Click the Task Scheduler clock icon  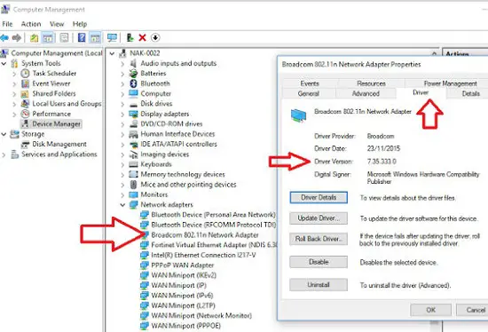coord(25,74)
